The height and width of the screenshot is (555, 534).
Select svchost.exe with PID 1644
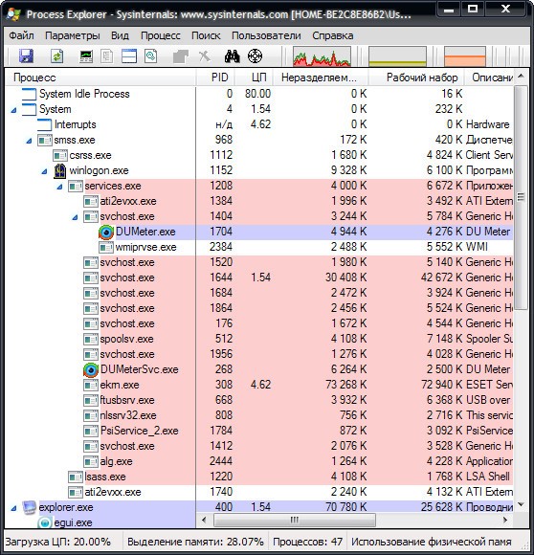point(259,277)
